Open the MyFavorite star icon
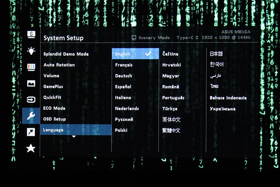Screen dimensions: 280x187 tap(31, 148)
